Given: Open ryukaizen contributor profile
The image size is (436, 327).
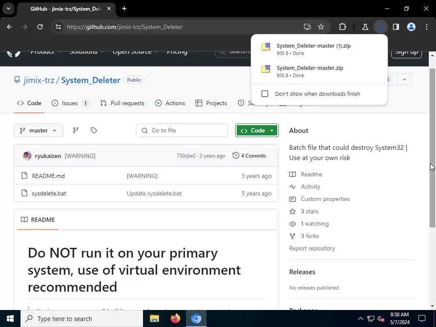Looking at the screenshot, I should (48, 156).
